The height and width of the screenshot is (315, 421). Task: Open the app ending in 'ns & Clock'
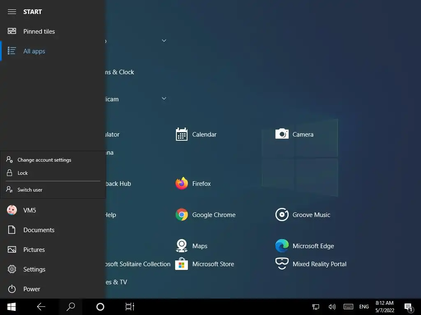[x=120, y=72]
